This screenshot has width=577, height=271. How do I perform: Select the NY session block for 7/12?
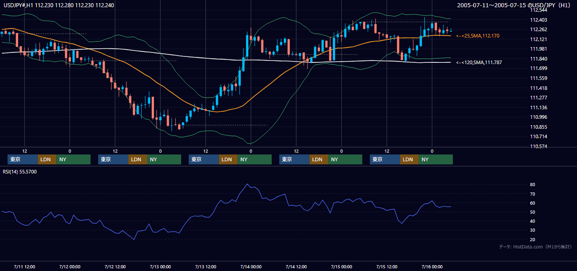click(164, 159)
